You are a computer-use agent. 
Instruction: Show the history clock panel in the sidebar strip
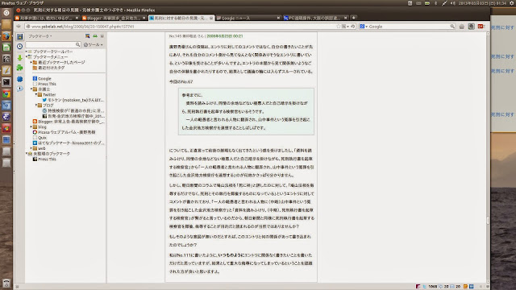tap(20, 47)
